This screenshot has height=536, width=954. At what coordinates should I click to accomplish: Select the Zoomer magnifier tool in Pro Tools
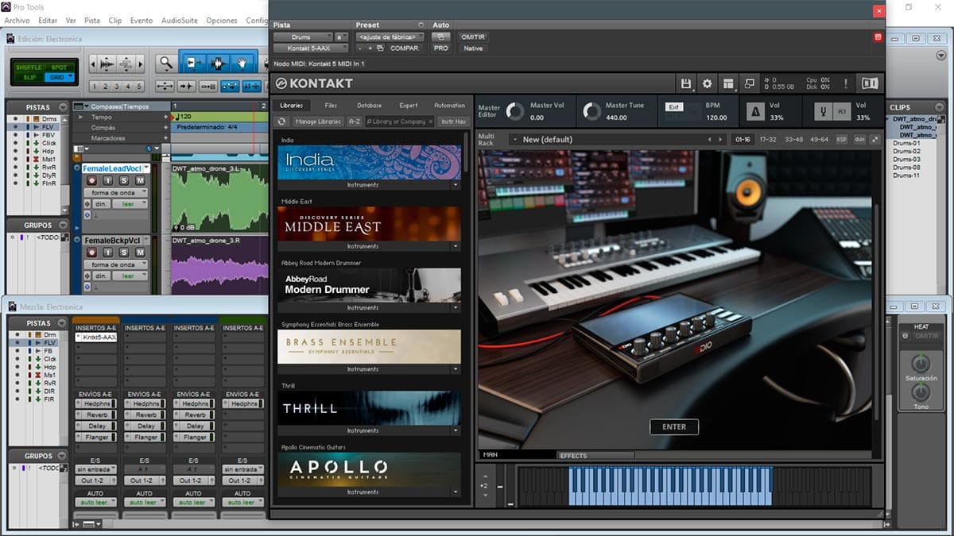point(165,63)
